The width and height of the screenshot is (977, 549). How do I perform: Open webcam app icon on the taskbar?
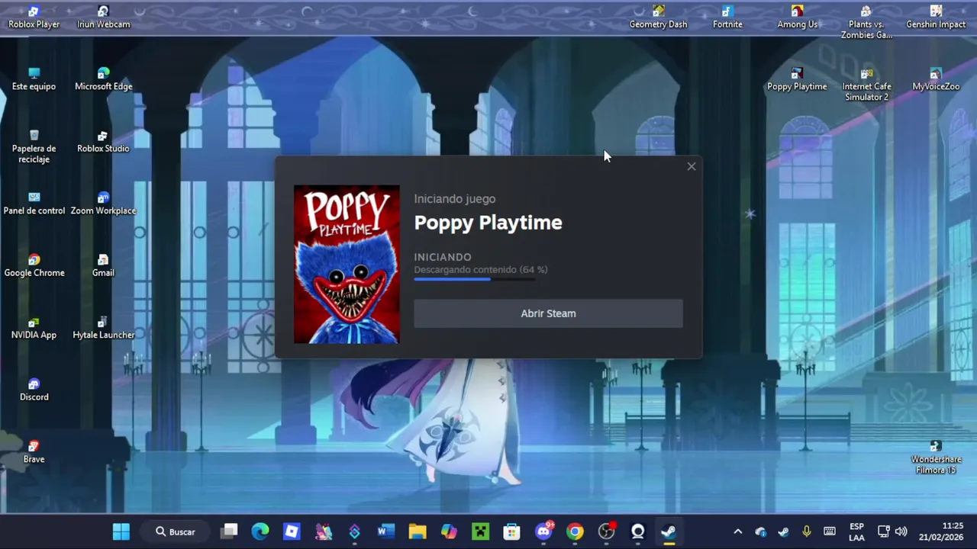(638, 531)
